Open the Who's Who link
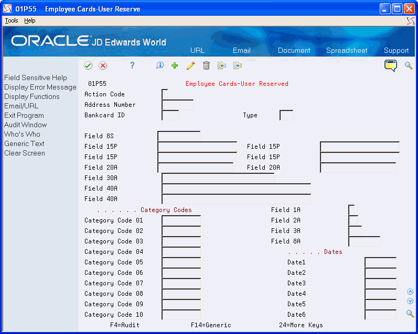This screenshot has width=418, height=334. [22, 134]
